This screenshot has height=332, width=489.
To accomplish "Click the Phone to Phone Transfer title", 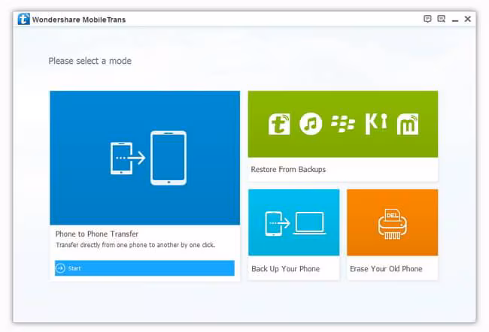I will (x=97, y=234).
